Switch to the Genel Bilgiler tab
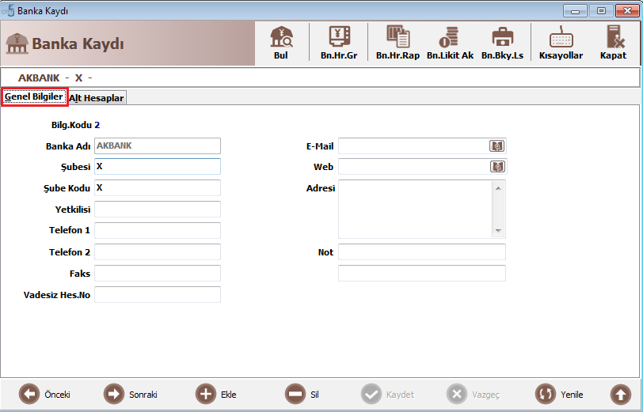 click(34, 97)
